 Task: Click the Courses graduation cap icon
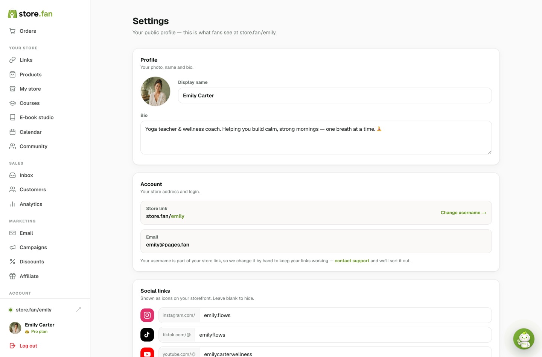[x=12, y=103]
